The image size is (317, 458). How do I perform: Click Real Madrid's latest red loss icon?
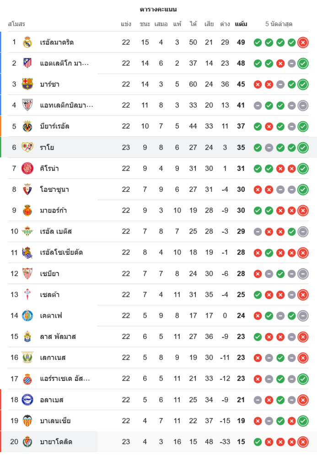tap(302, 43)
